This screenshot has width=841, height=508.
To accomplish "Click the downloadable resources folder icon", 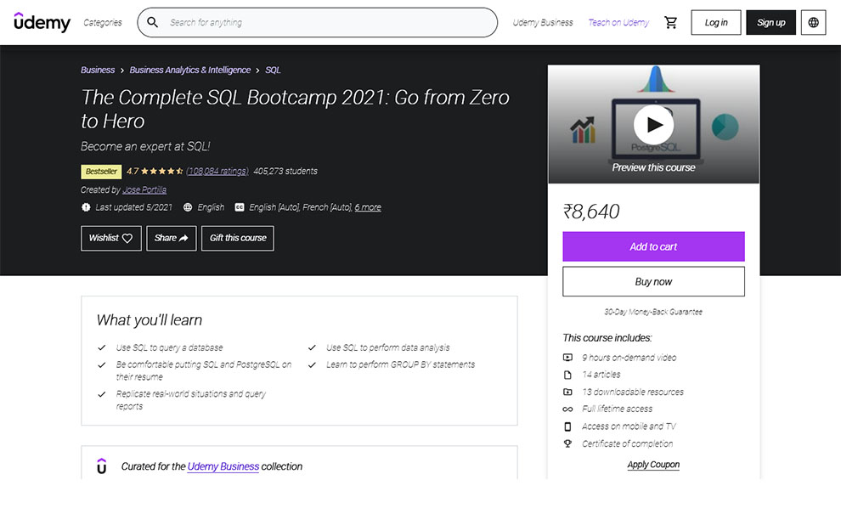I will pyautogui.click(x=567, y=392).
